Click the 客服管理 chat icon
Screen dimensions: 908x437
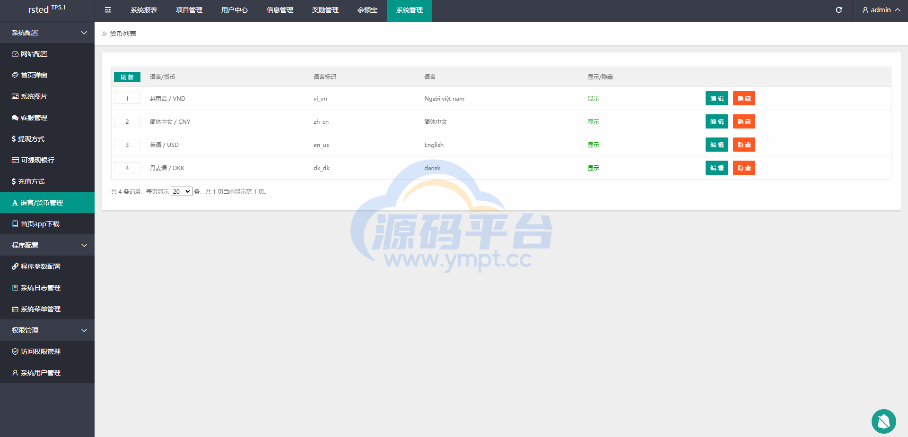tap(15, 118)
